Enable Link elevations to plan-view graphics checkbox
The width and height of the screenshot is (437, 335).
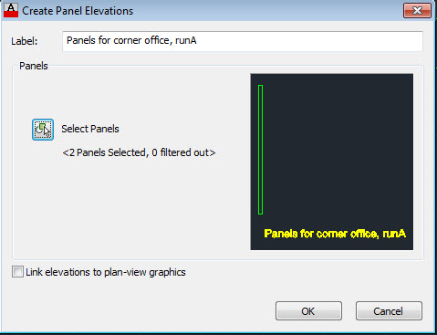17,272
